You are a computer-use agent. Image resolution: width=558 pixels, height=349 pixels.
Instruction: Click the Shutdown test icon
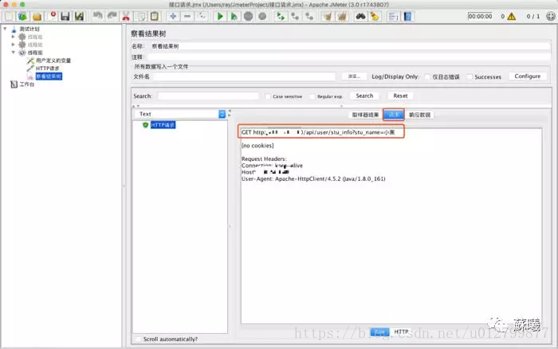click(262, 17)
